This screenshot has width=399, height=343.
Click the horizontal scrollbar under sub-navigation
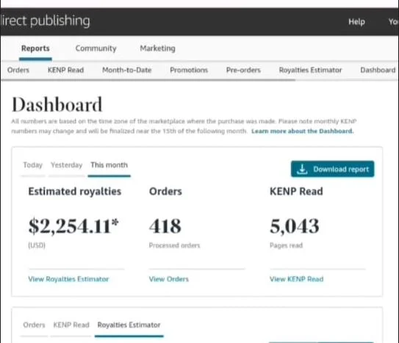pos(148,80)
